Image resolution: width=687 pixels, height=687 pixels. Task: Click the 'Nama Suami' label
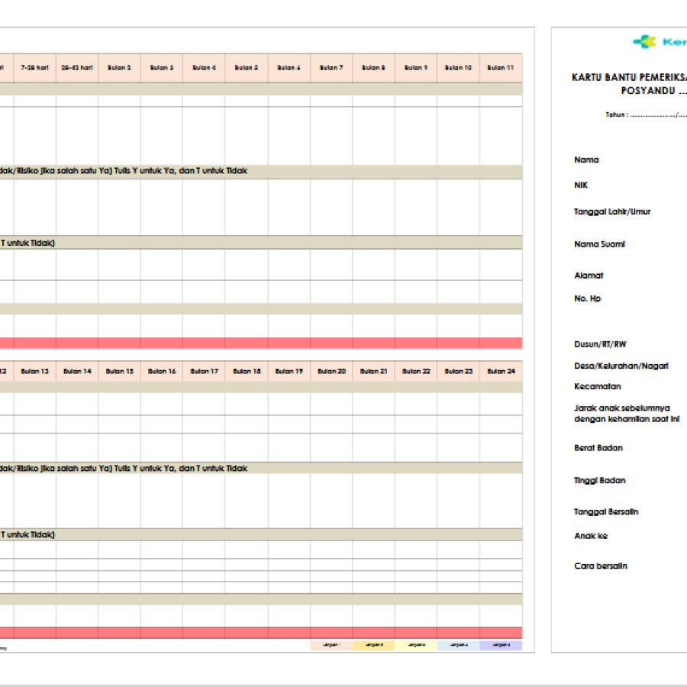tap(599, 244)
